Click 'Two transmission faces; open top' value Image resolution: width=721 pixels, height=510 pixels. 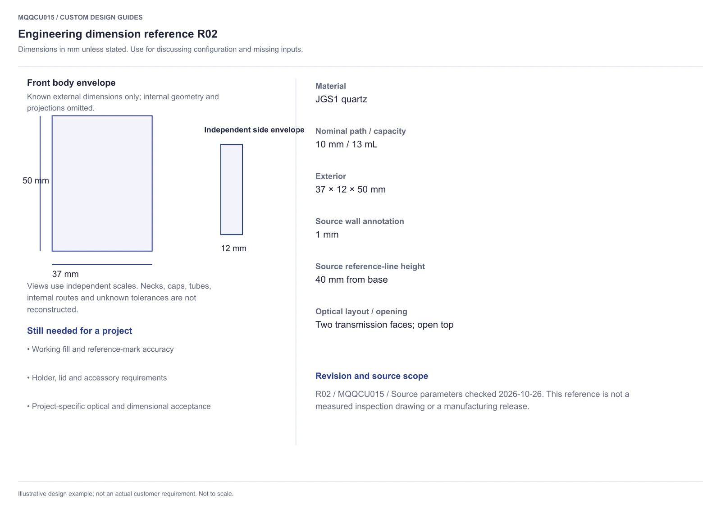click(384, 325)
